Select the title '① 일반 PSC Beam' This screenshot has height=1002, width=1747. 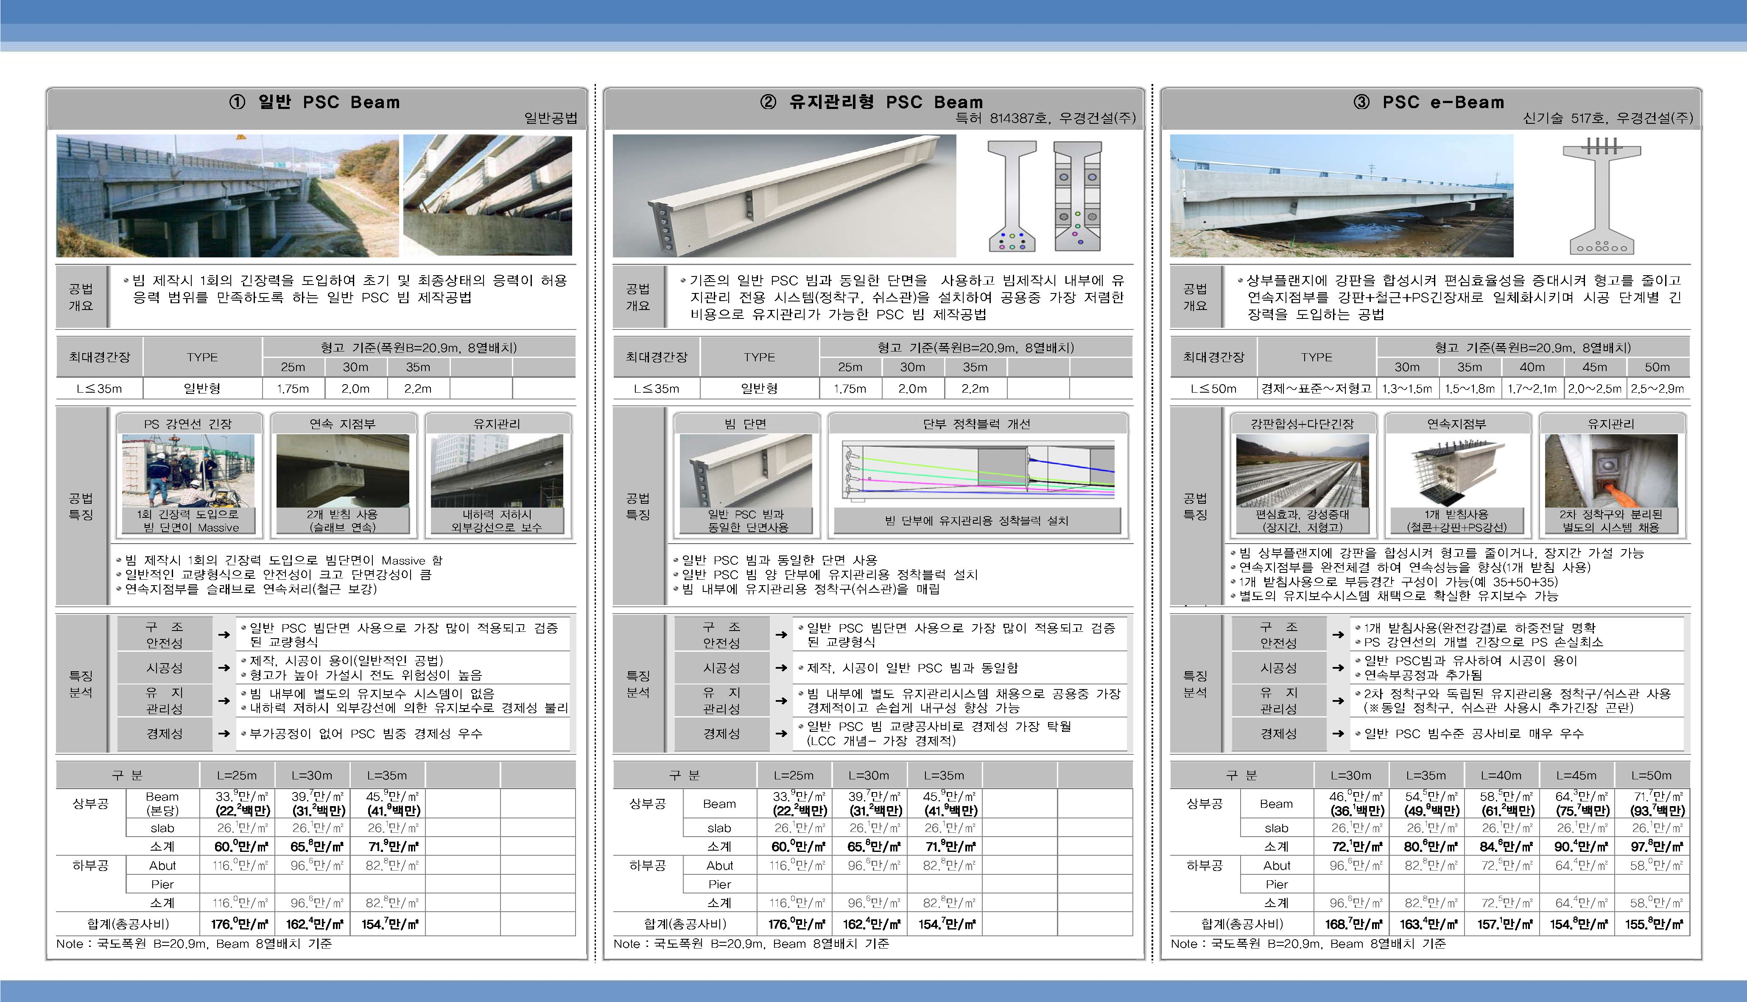[x=315, y=102]
